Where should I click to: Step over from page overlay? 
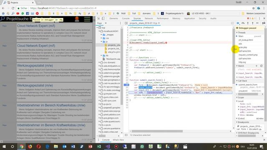point(61,20)
